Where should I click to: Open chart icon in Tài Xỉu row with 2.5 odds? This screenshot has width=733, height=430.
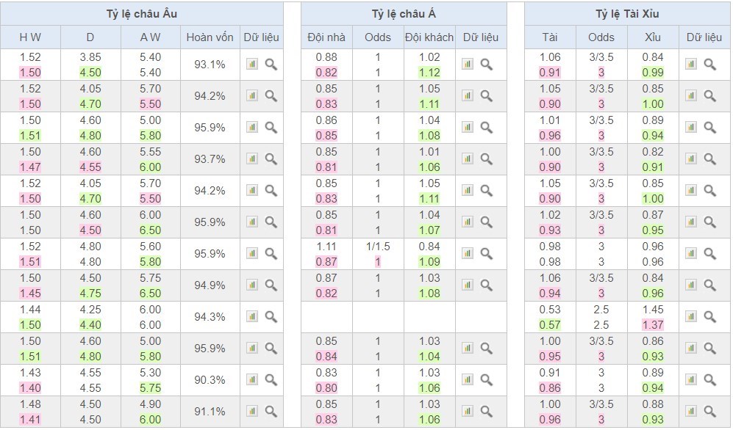pos(691,316)
